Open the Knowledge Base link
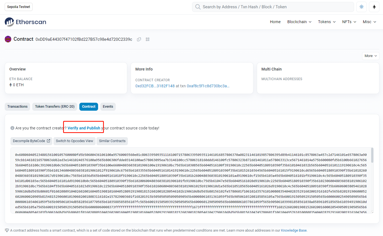 pos(294,230)
